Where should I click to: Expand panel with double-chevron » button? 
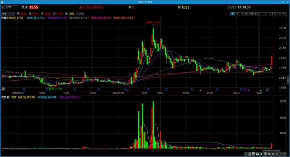pos(3,88)
